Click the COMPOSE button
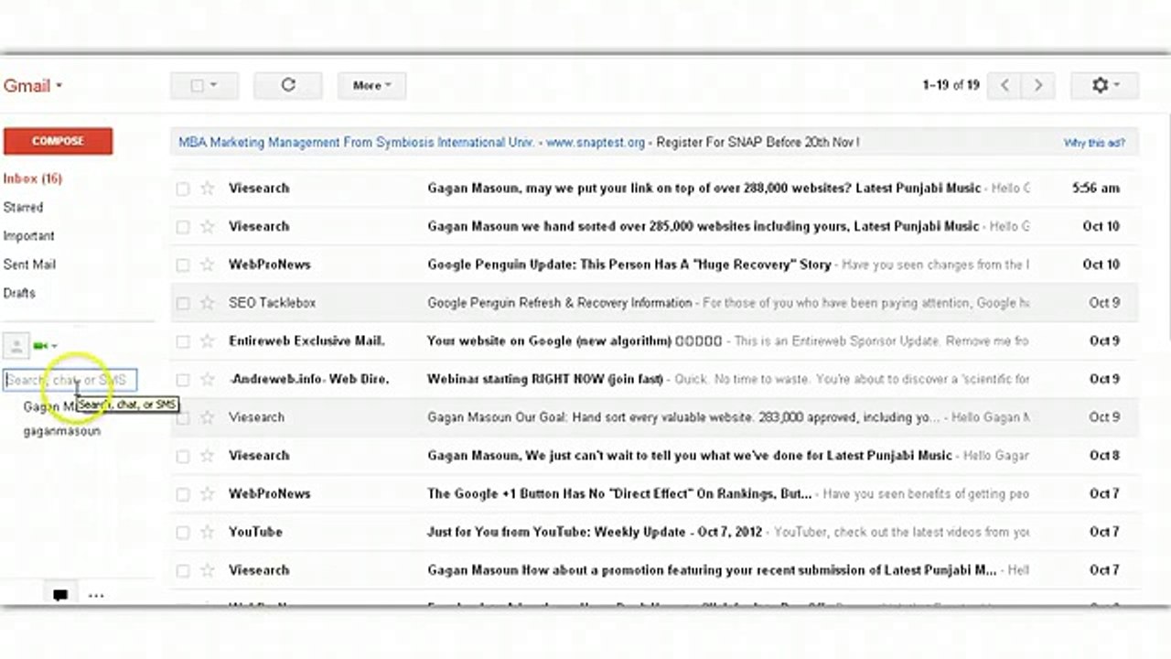1171x659 pixels. tap(58, 141)
